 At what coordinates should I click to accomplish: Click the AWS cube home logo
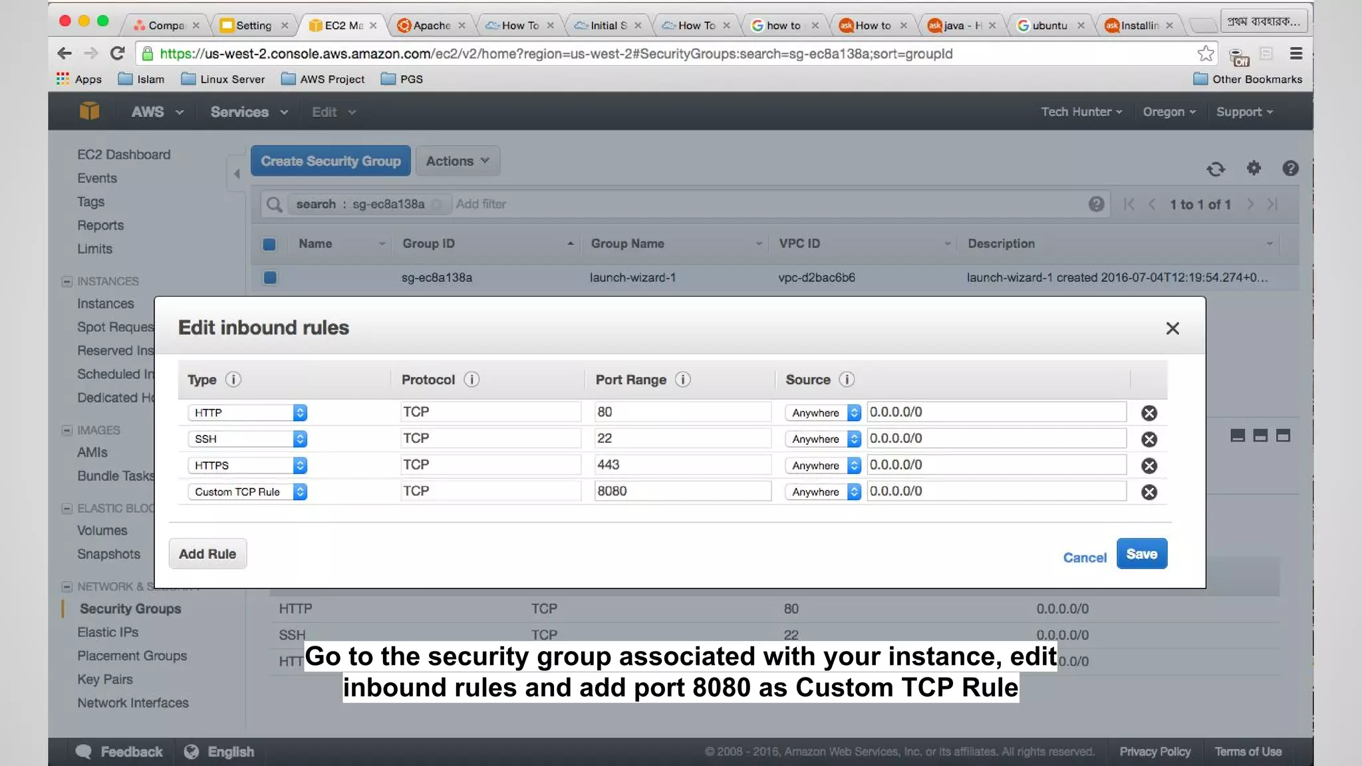89,111
